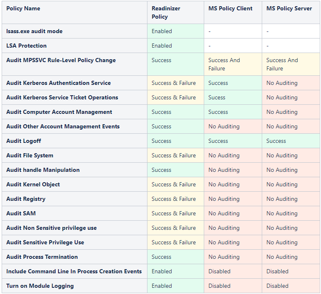This screenshot has height=294, width=321.
Task: Click the LSA Protection policy name
Action: pyautogui.click(x=27, y=46)
